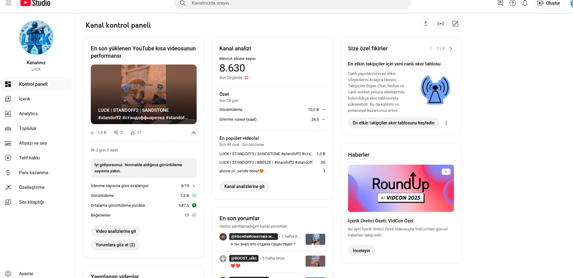Screen dimensions: 573x278
Task: Open LUCK | STANDOFF2 | BREEZE video row
Action: point(272,162)
